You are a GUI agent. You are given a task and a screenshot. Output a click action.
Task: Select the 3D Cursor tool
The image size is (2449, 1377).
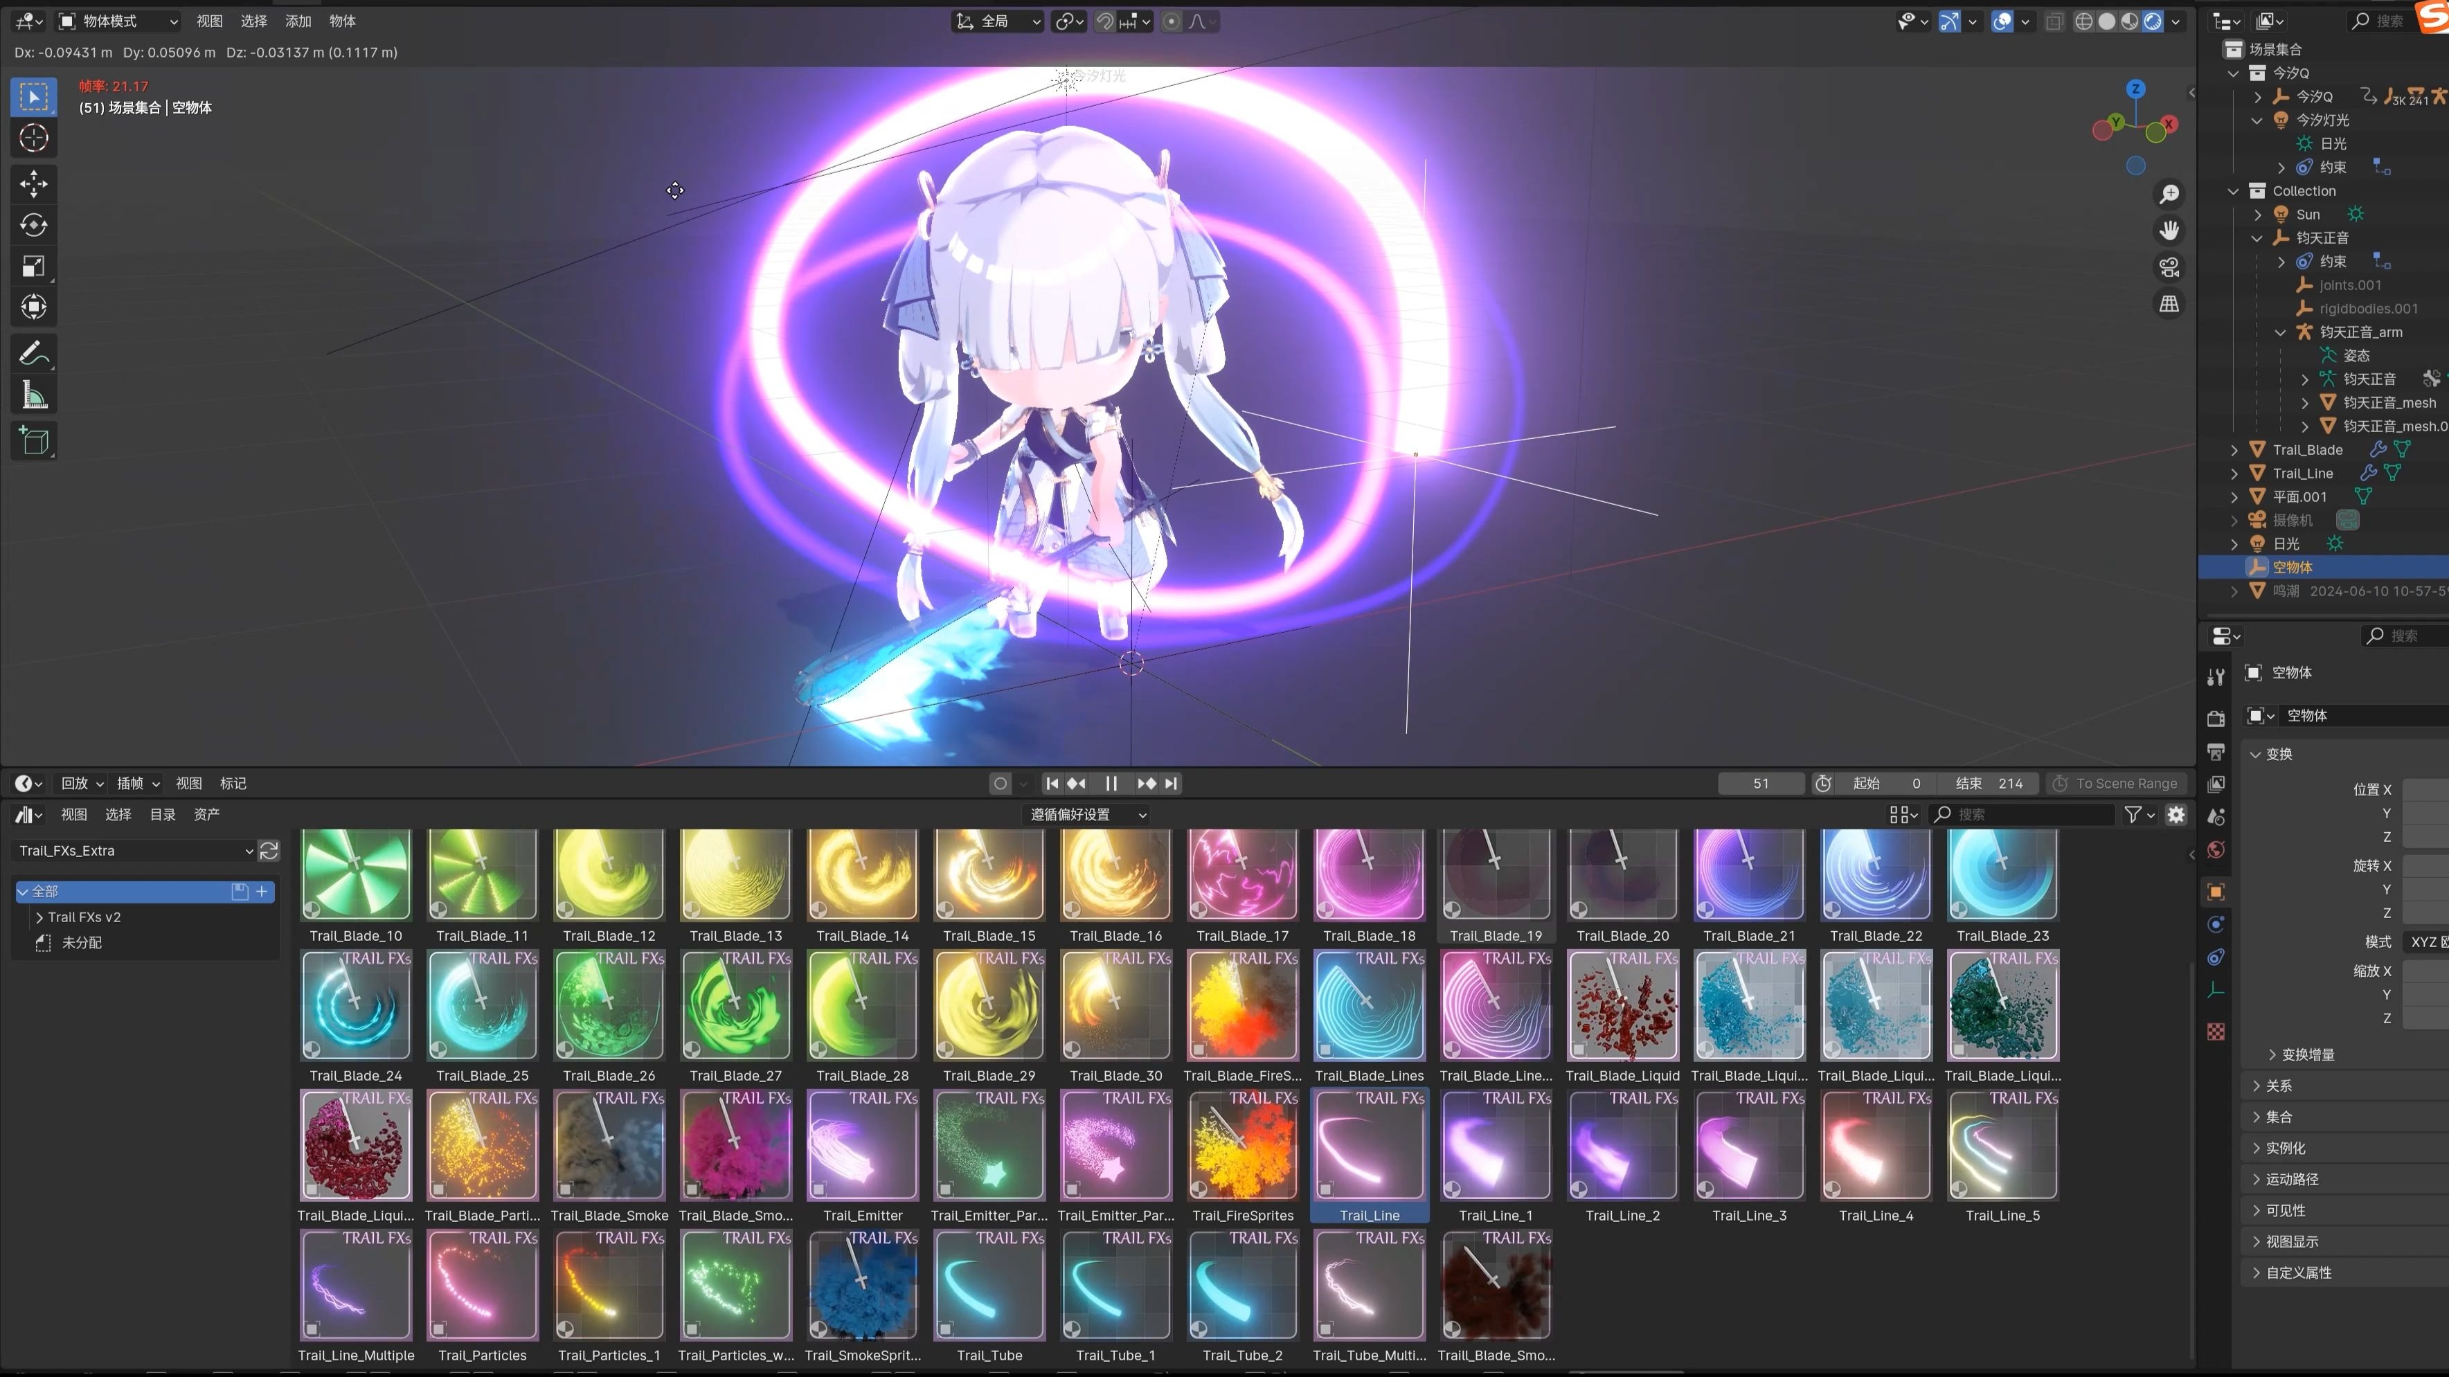click(34, 138)
